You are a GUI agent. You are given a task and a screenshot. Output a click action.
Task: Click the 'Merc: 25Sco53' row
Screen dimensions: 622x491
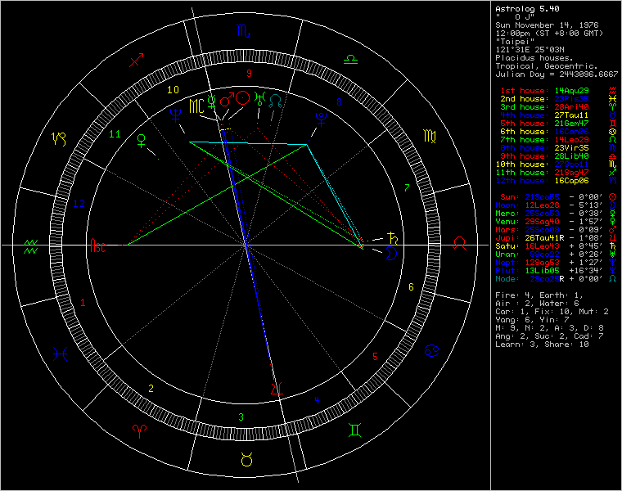(x=556, y=214)
